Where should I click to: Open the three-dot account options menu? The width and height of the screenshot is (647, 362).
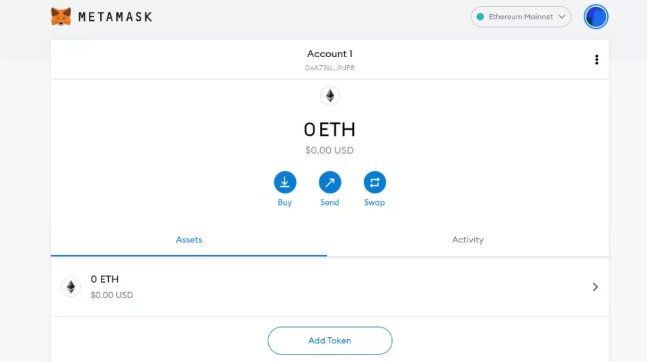[597, 60]
